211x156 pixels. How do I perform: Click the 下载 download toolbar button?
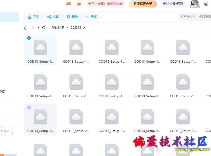(x=34, y=17)
